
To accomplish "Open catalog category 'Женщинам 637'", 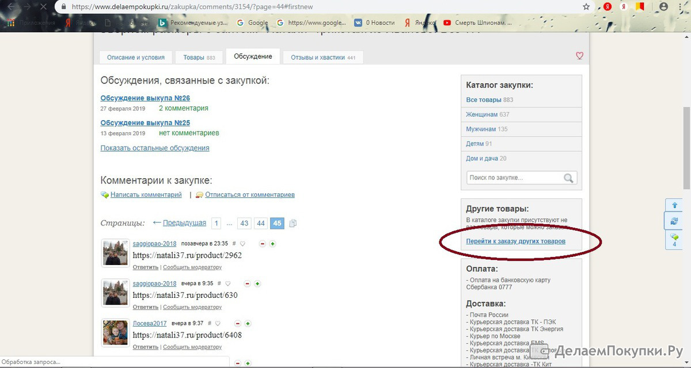I will click(x=488, y=114).
